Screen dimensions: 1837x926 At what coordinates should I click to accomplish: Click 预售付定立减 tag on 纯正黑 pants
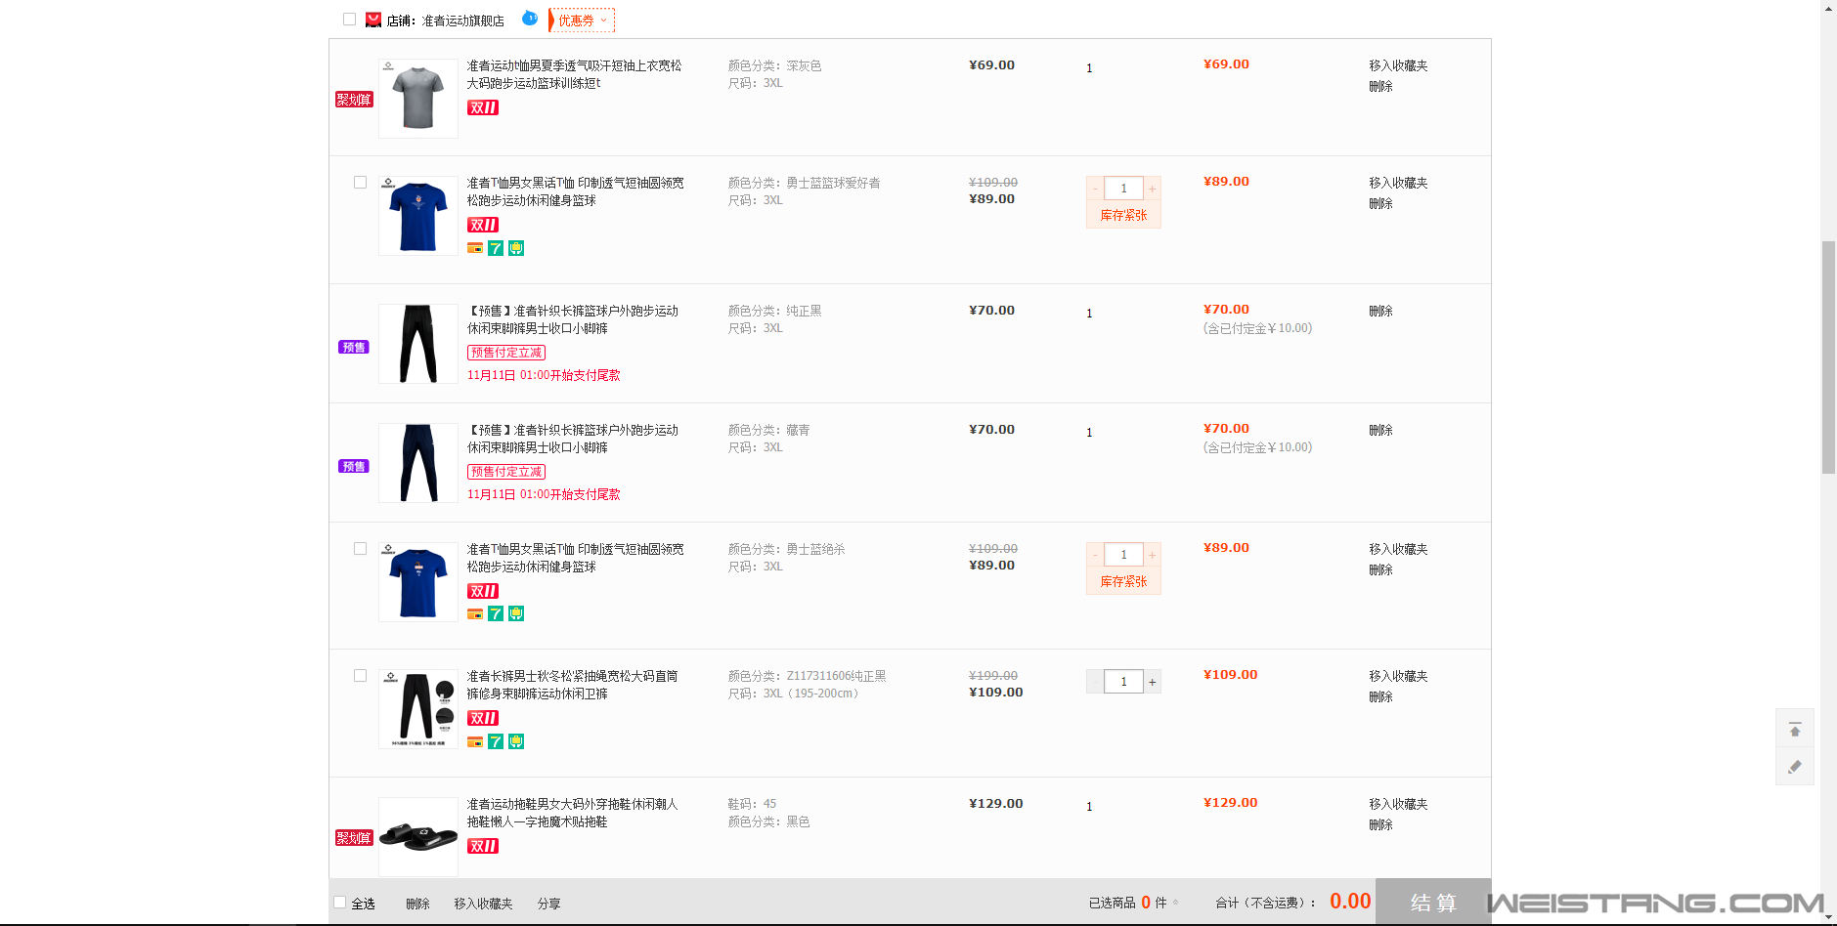coord(506,353)
